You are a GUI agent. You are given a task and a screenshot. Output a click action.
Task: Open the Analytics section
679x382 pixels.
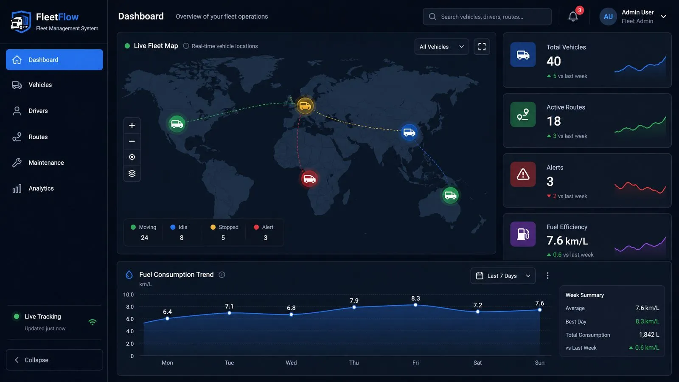(x=54, y=188)
